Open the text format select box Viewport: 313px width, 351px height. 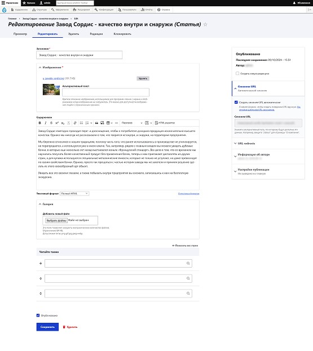(74, 193)
